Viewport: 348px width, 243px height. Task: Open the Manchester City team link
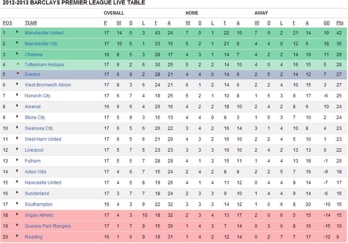point(41,43)
